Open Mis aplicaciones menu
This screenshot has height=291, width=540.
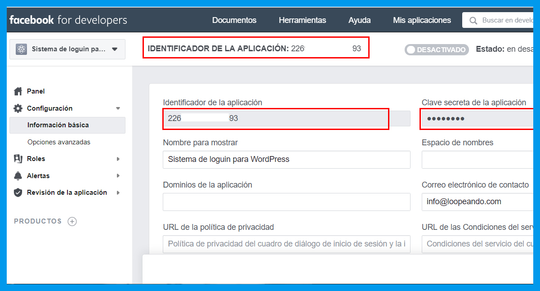pos(422,20)
